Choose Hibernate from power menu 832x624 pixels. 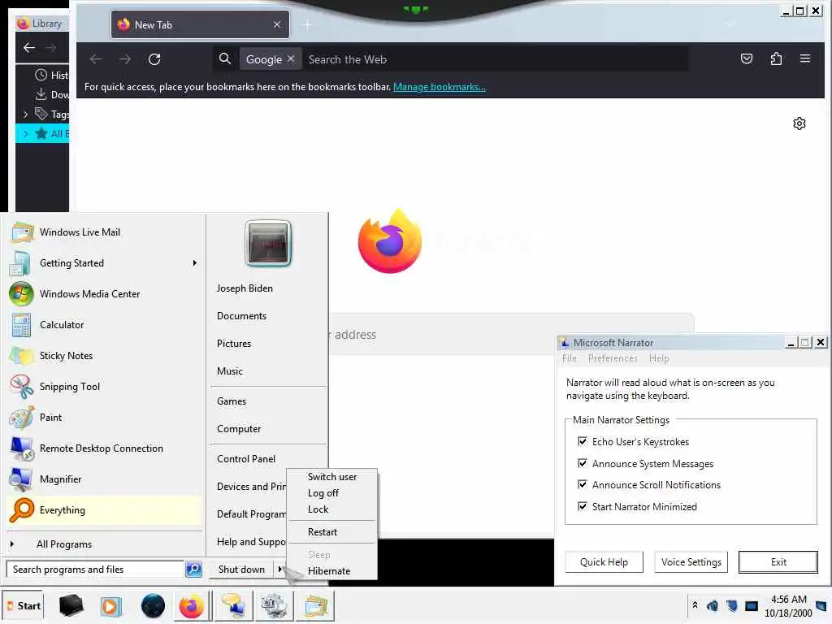(x=332, y=571)
